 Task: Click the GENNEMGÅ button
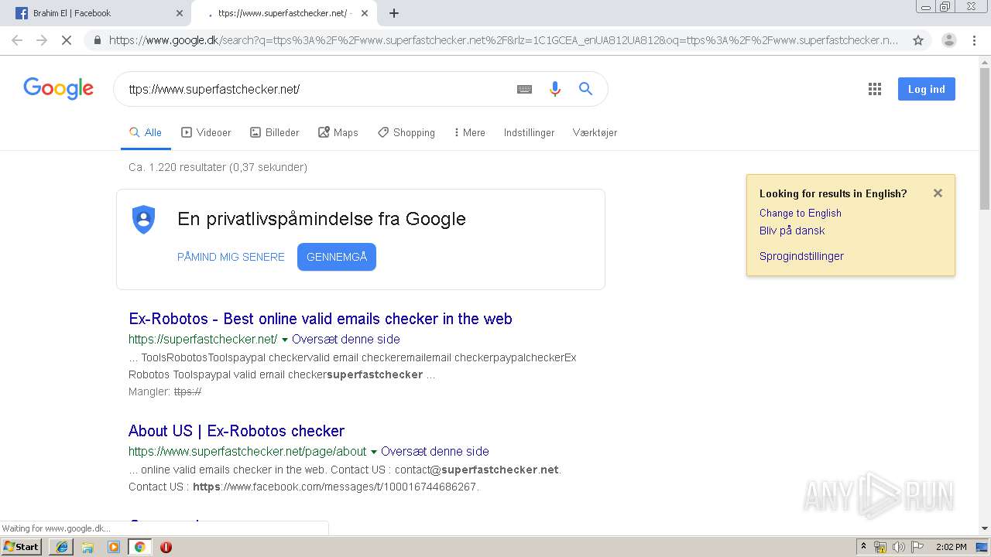[x=337, y=257]
